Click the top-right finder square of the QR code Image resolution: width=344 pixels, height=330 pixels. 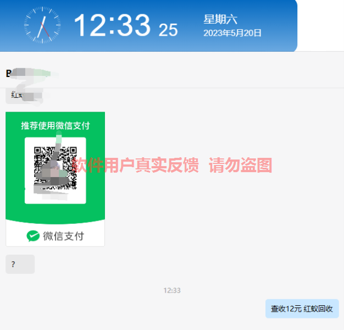(73, 150)
